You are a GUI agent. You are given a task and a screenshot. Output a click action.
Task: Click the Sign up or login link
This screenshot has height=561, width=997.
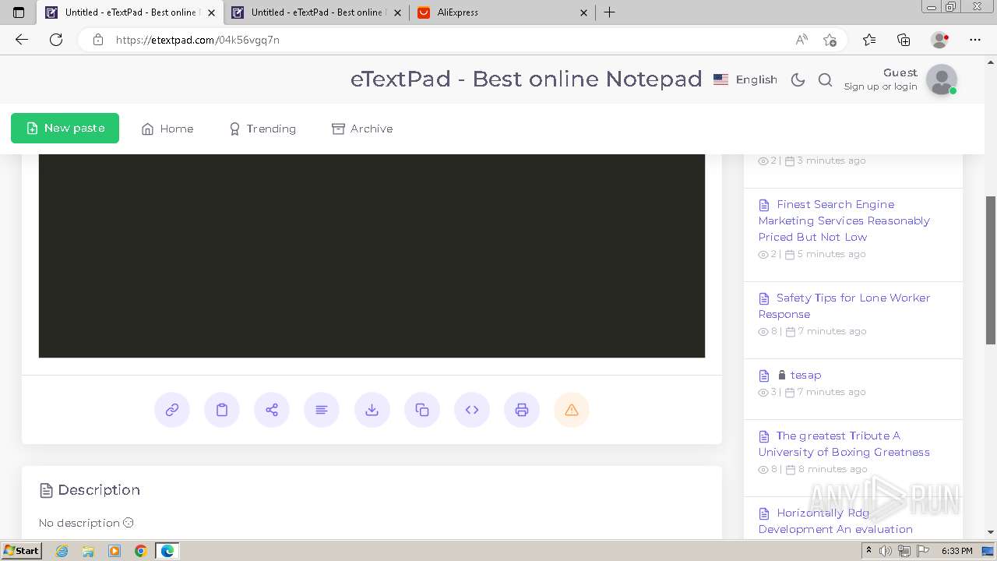pos(880,86)
